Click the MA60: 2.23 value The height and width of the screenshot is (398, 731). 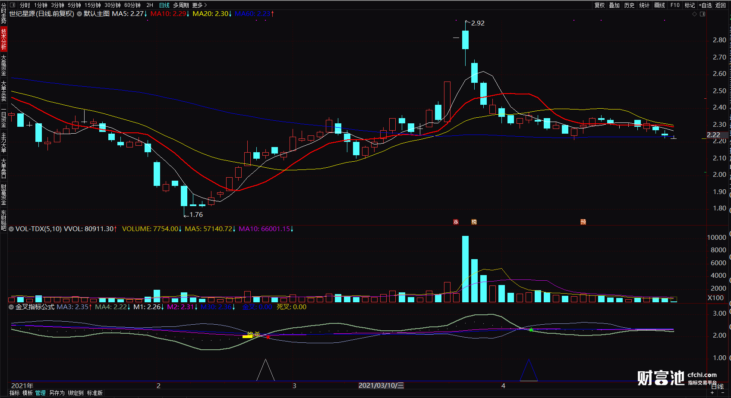252,14
